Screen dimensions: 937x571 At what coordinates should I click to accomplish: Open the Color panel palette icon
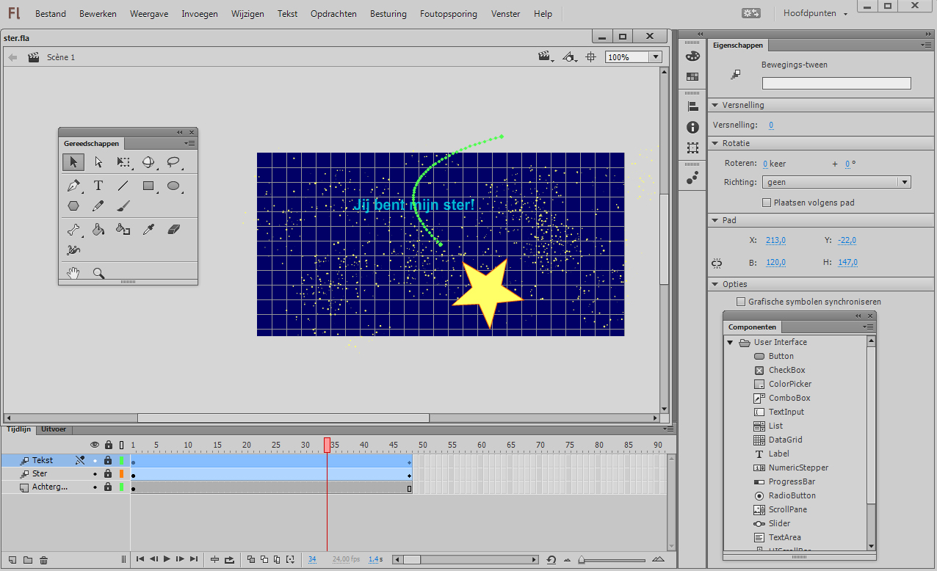(692, 57)
